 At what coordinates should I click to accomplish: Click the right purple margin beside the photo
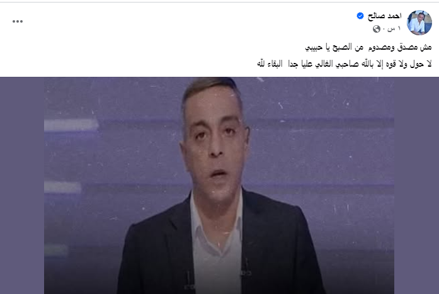416,185
